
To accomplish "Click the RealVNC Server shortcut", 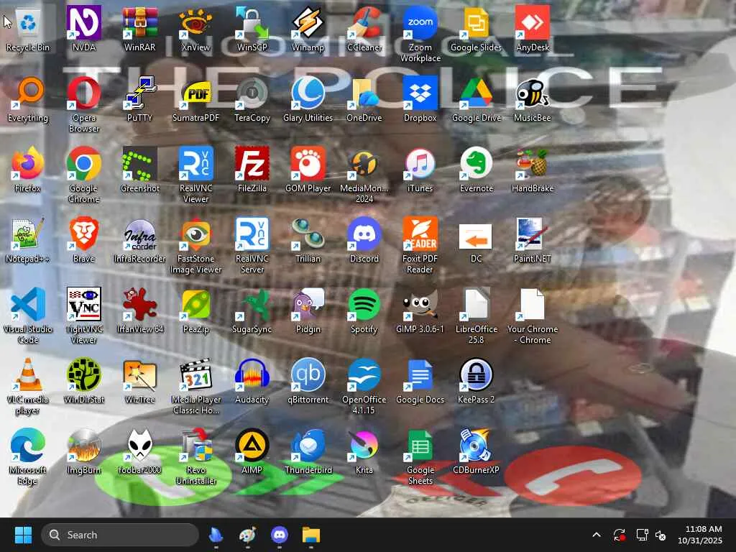I will (x=252, y=246).
